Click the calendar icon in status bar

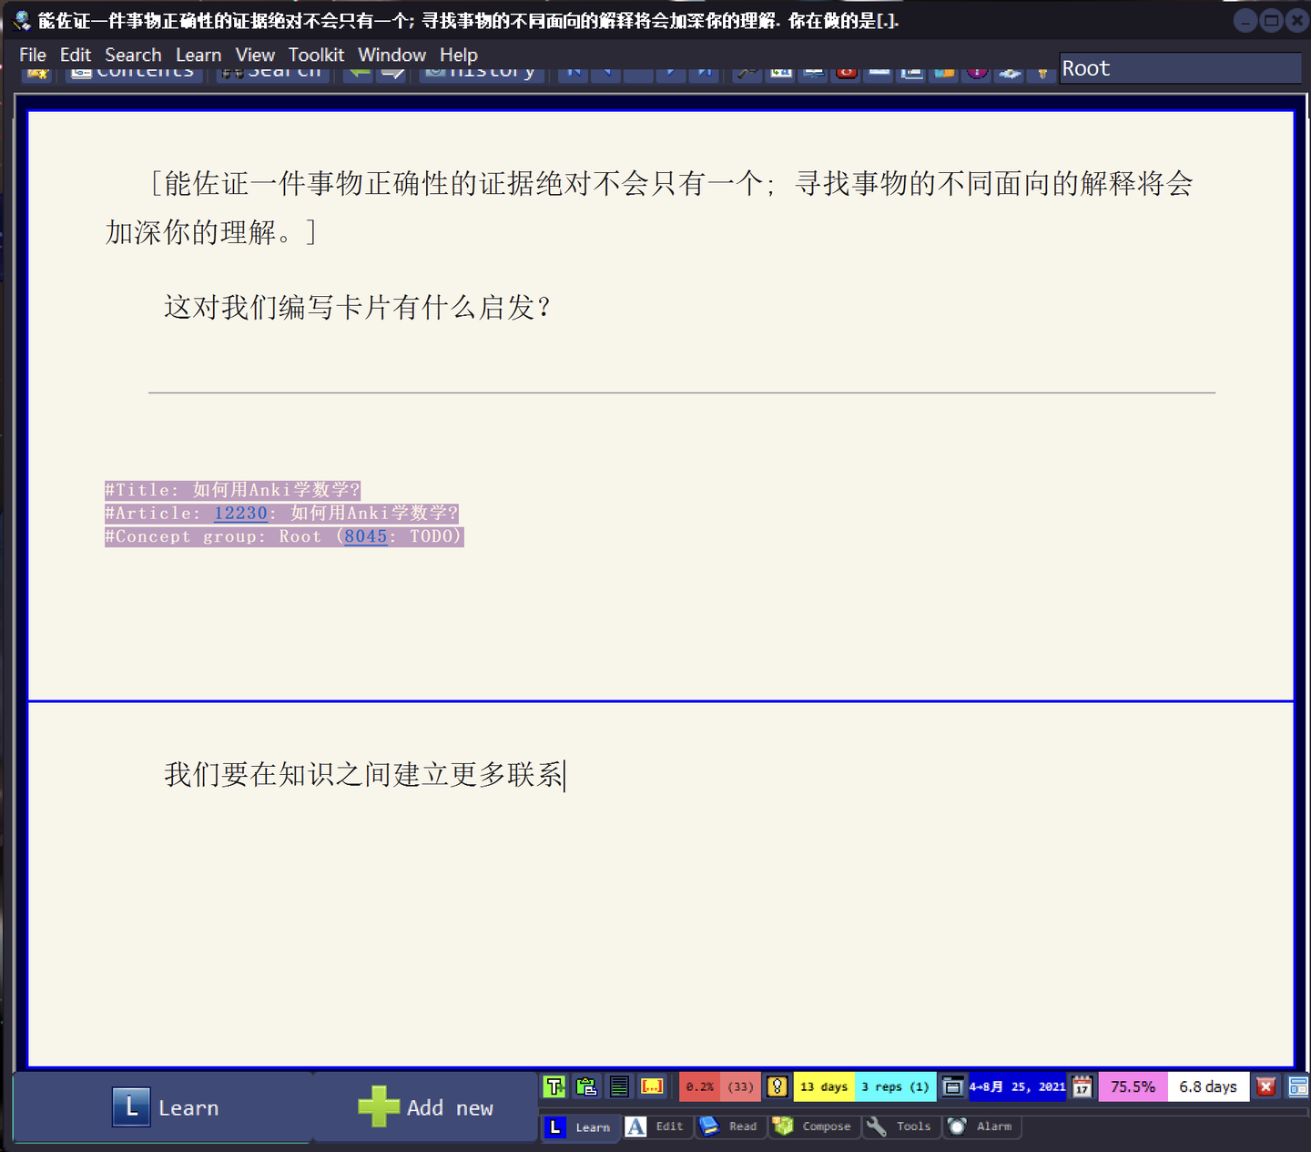(x=1082, y=1086)
